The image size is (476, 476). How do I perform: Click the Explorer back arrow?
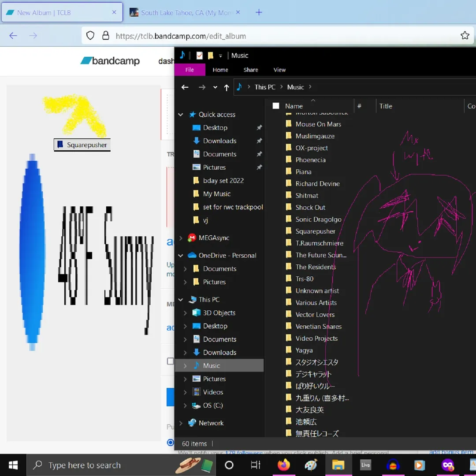pyautogui.click(x=185, y=87)
